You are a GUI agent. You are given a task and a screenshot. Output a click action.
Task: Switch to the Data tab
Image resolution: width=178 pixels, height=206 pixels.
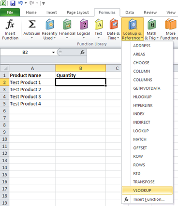(x=130, y=13)
